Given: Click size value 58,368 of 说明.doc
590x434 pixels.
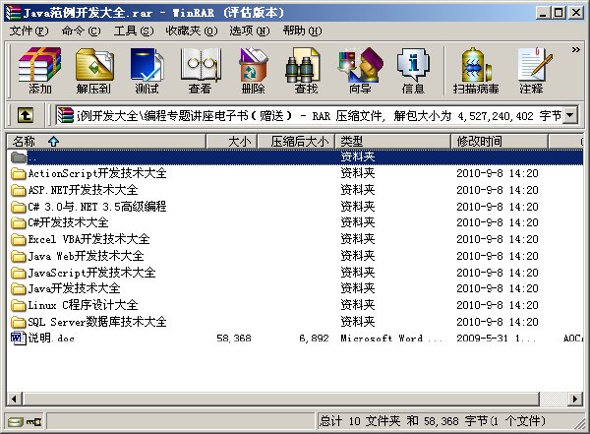Looking at the screenshot, I should (x=234, y=339).
